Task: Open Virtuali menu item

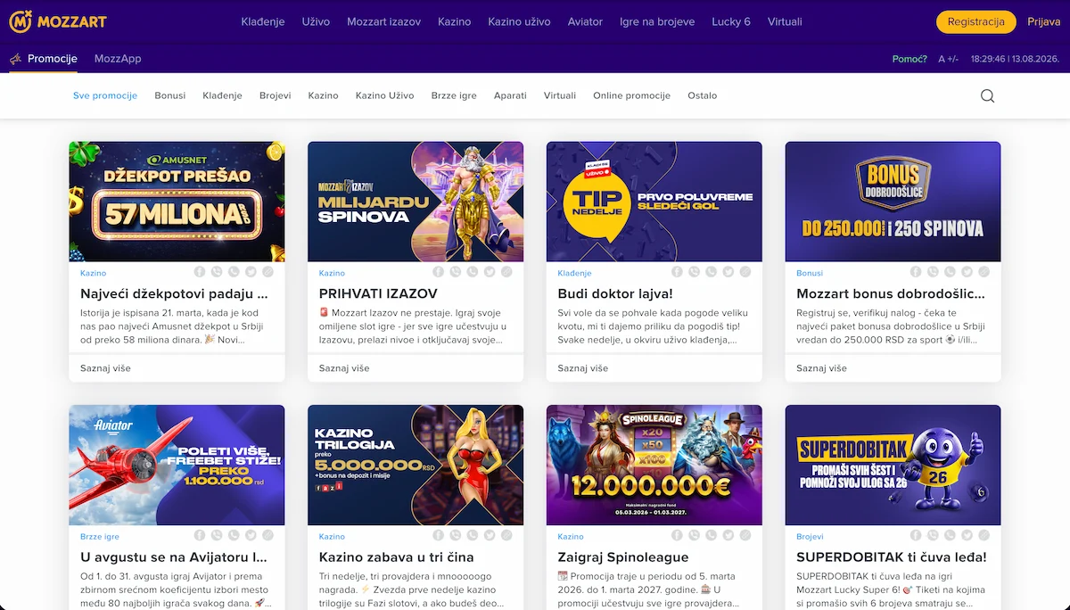Action: point(785,21)
